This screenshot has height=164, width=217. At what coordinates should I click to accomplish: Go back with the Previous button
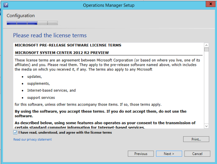point(141,154)
